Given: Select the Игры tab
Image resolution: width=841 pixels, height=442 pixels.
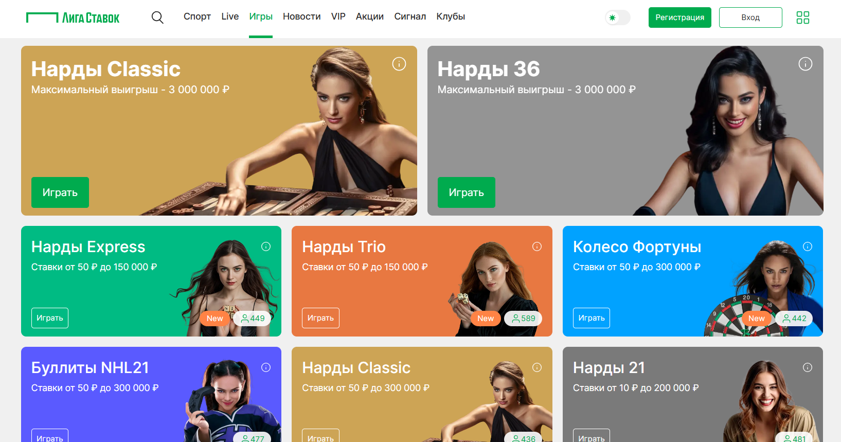Looking at the screenshot, I should (x=261, y=16).
